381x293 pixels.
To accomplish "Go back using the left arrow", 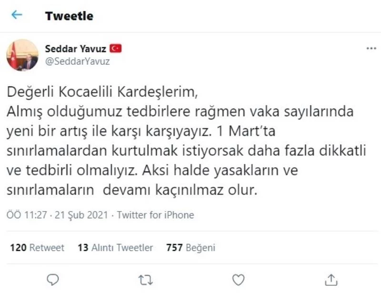I will coord(17,15).
